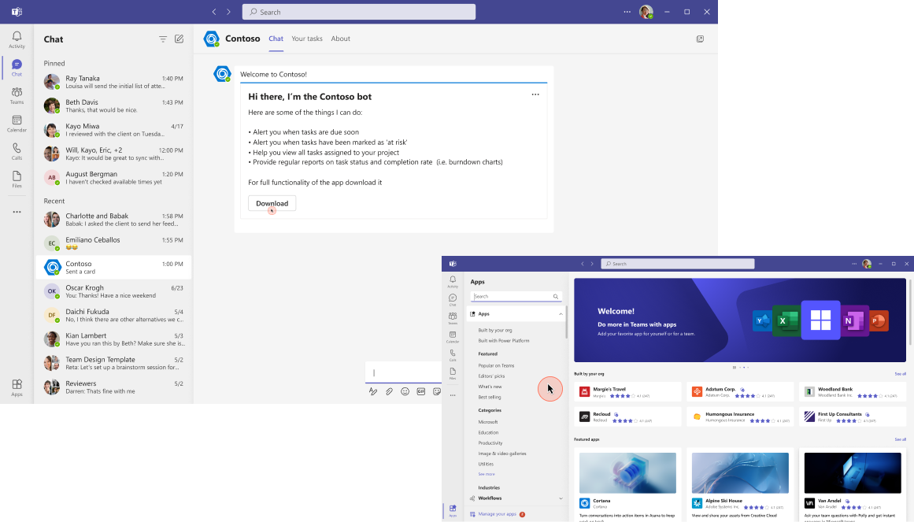Switch to the About tab
Screen dimensions: 914x522
[x=340, y=39]
